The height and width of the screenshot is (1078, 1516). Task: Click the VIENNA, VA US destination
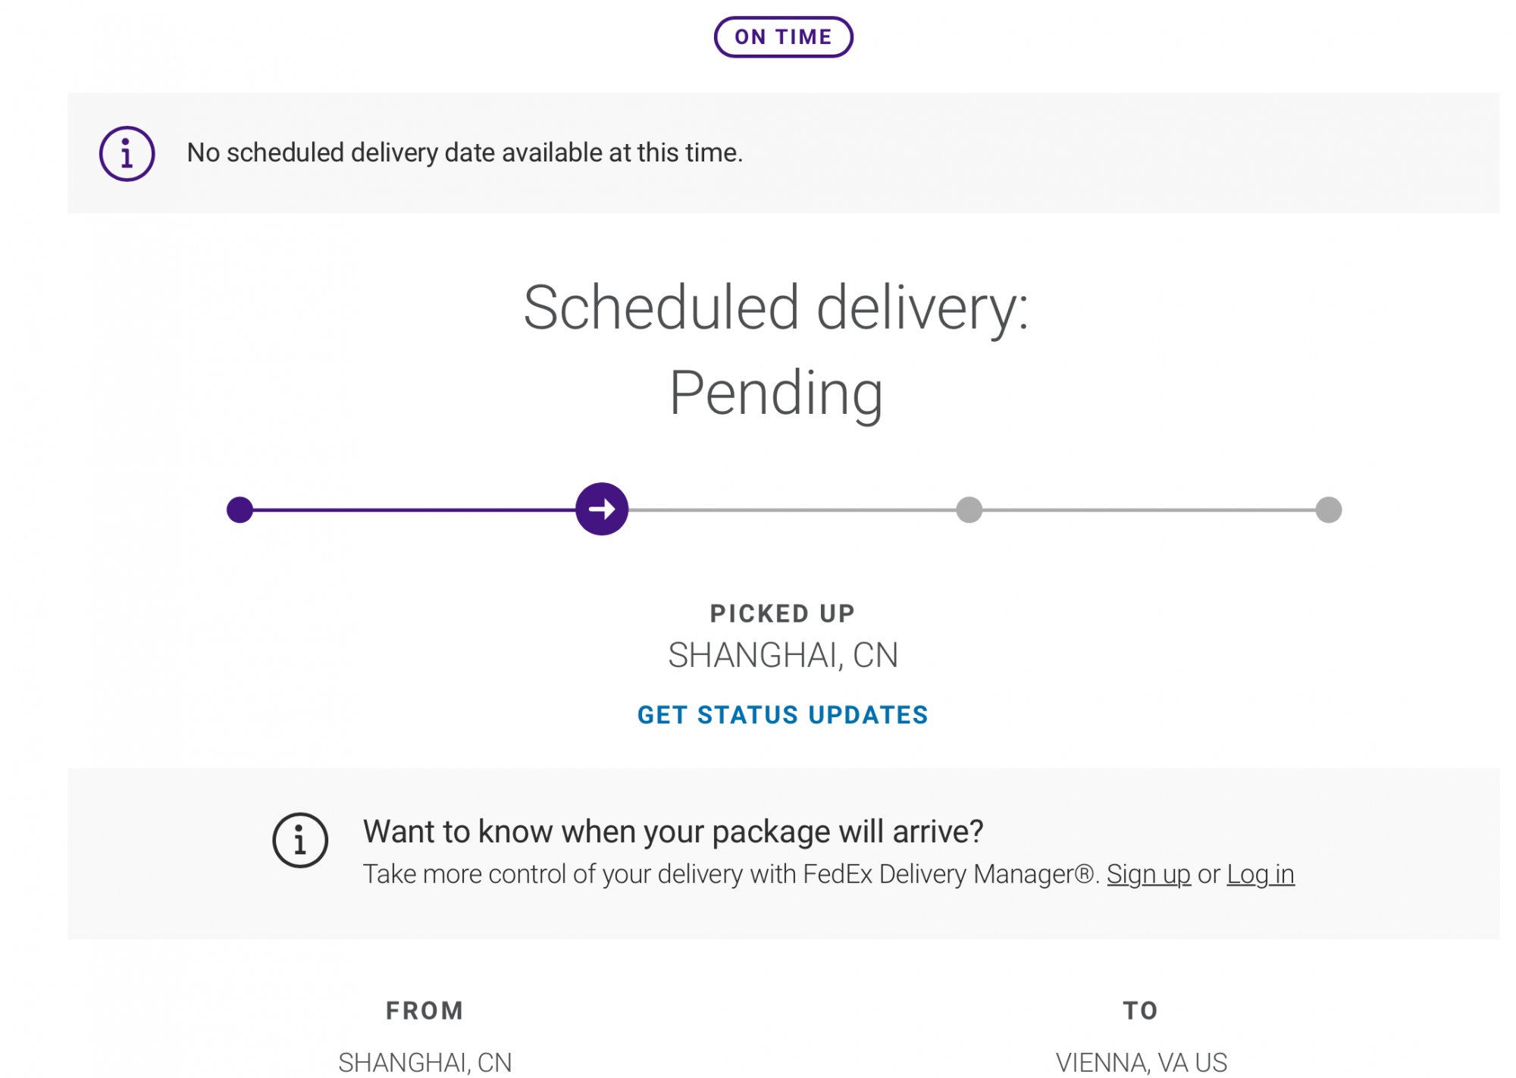tap(1141, 1062)
